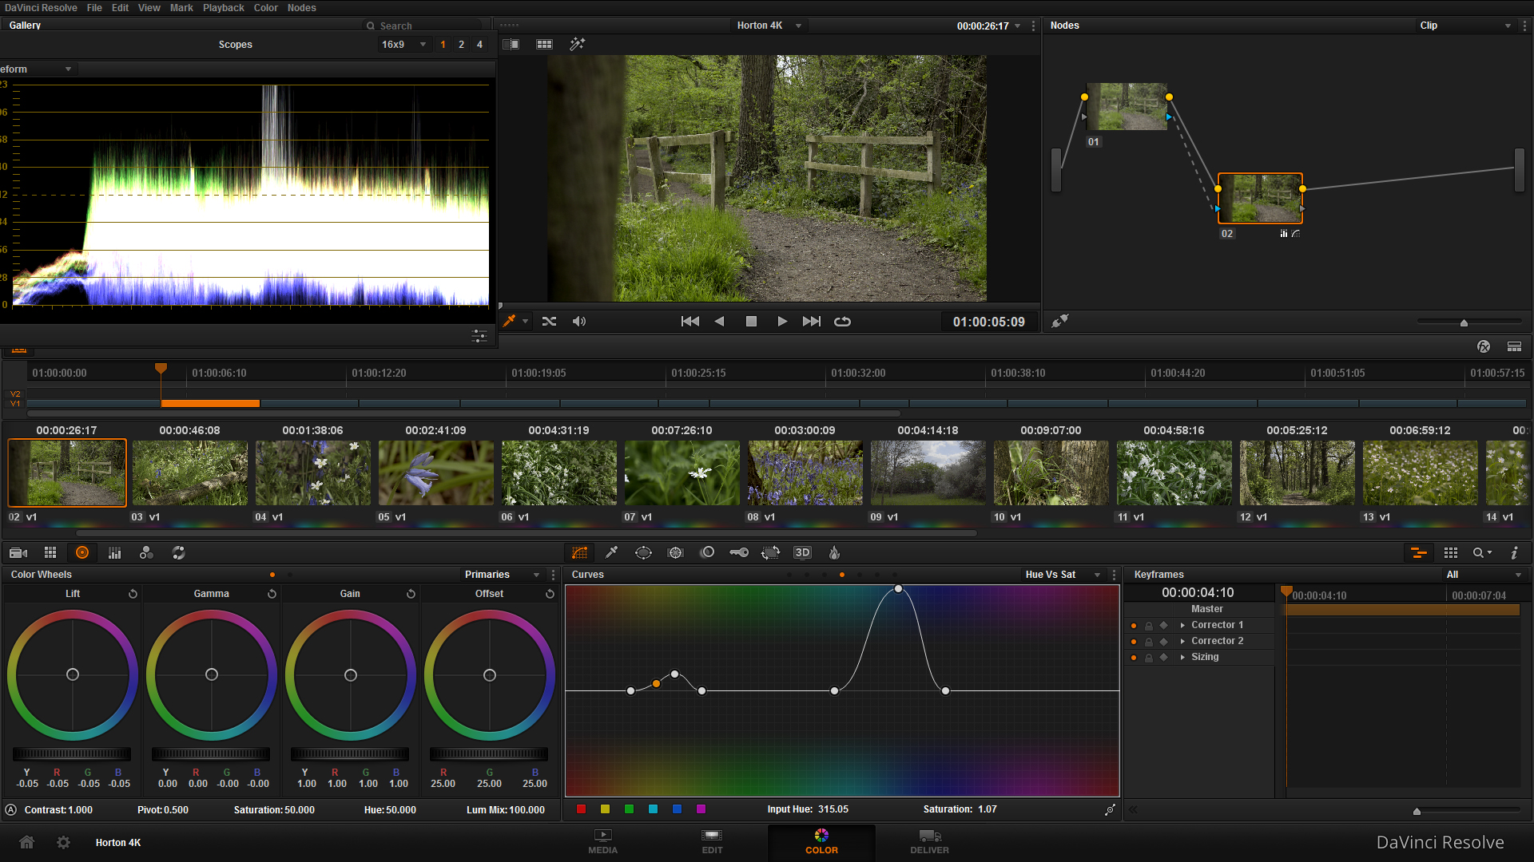
Task: Open the 3D stereoscopic palette
Action: (802, 552)
